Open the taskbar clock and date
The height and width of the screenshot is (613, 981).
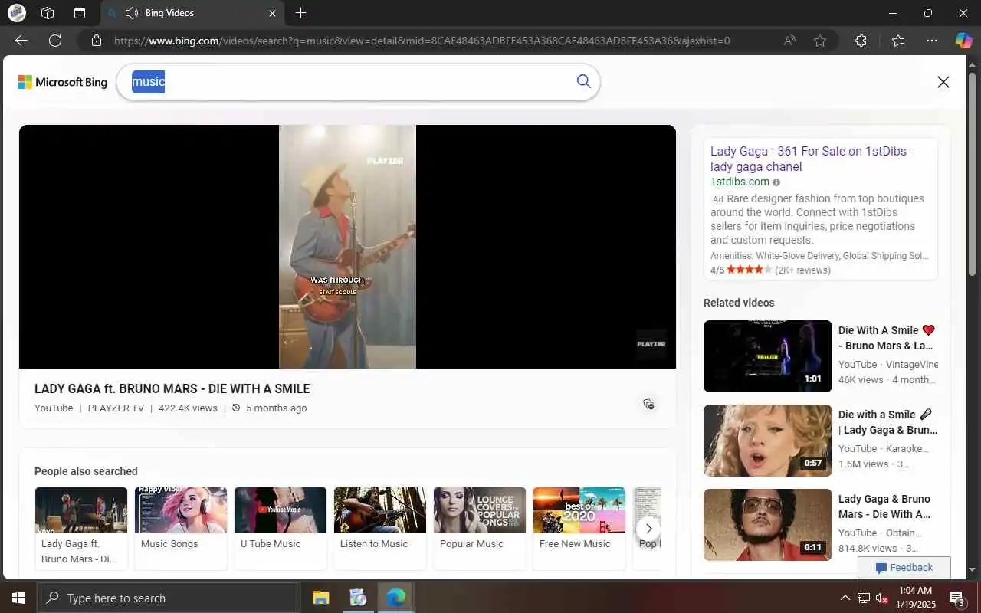point(914,598)
